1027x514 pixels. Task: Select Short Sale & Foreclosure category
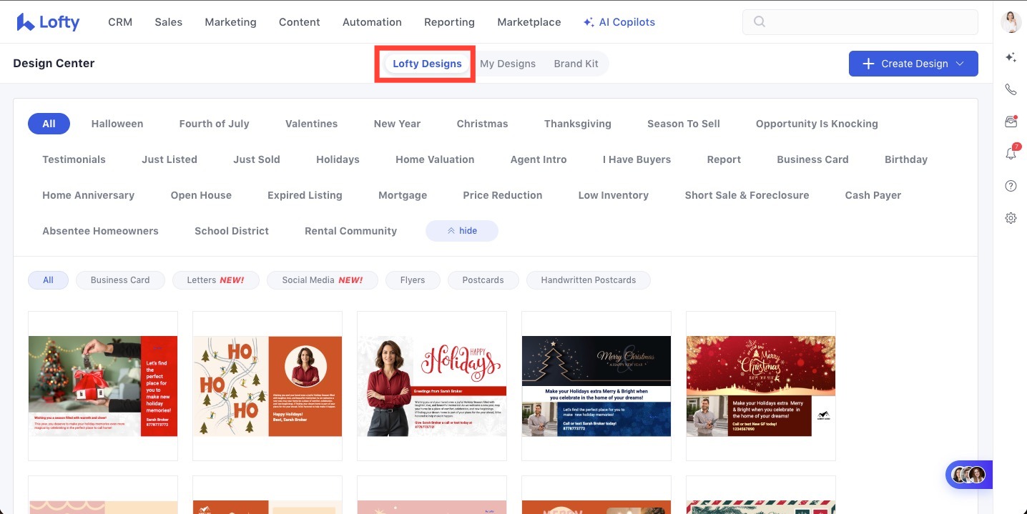(747, 195)
